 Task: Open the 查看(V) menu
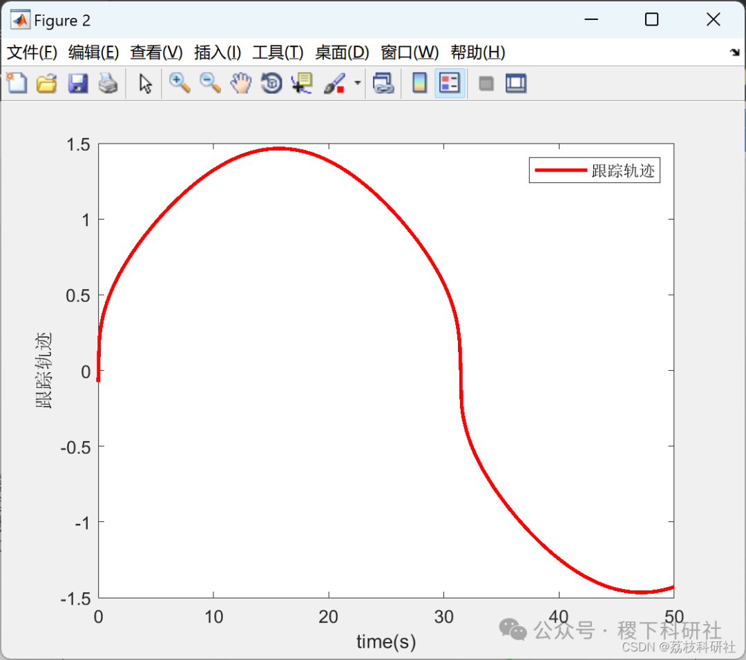pos(156,52)
